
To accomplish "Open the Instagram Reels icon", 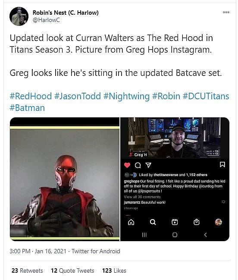I will click(175, 222).
